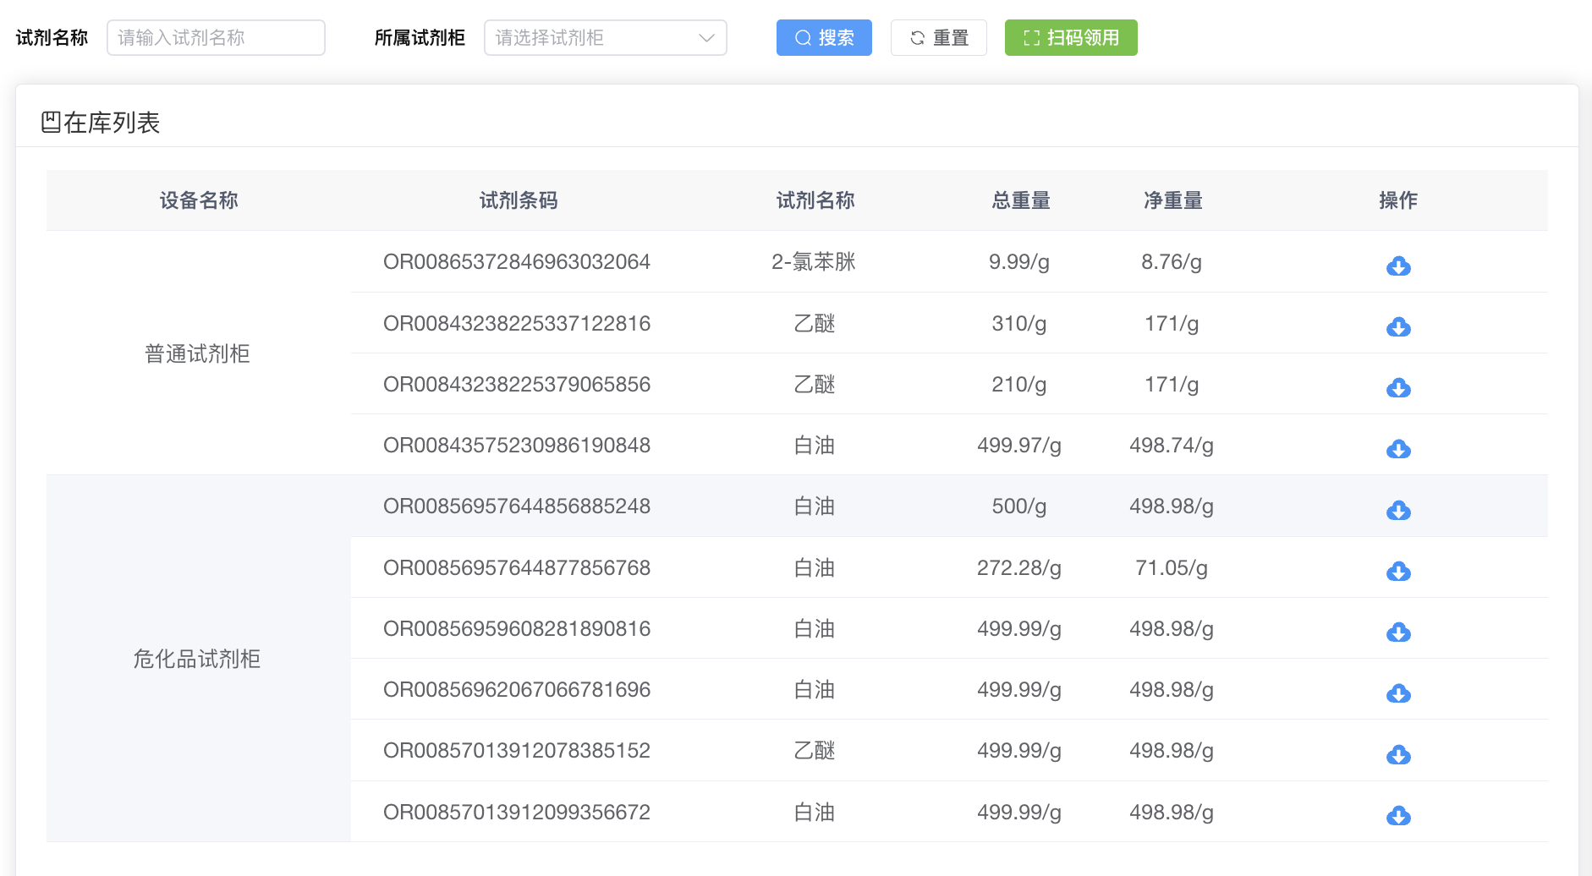Click claim icon for 乙醚 with 210/g weight
Screen dimensions: 1592x876
point(1397,387)
